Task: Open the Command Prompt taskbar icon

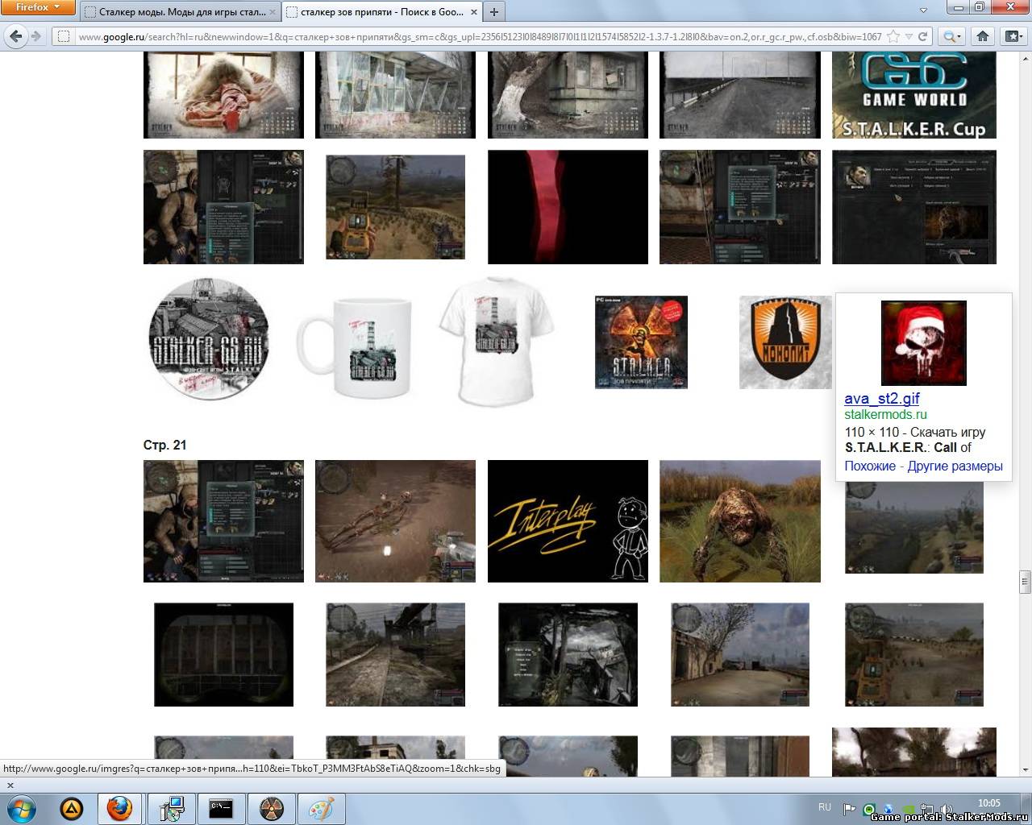Action: click(221, 808)
